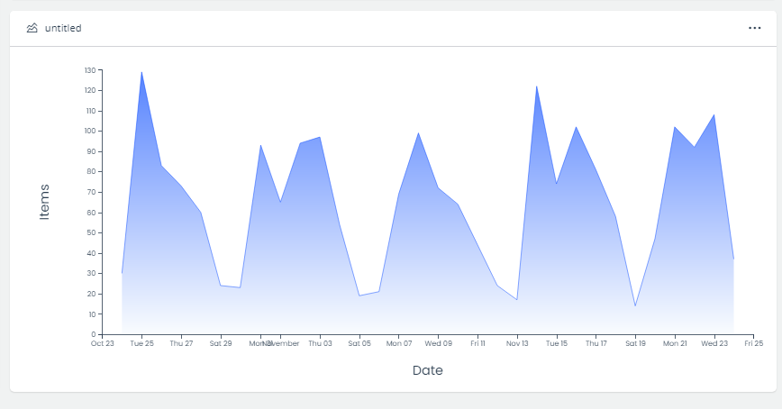The height and width of the screenshot is (409, 782).
Task: Click the data peak at Wed 23
Action: click(714, 114)
